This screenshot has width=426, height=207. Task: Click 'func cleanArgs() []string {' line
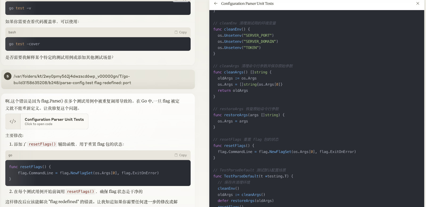tap(242, 72)
